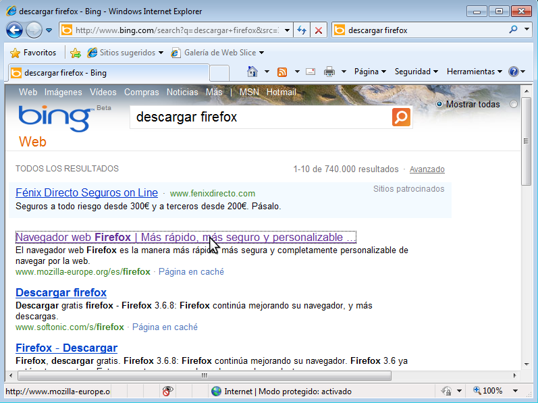Screen dimensions: 538x403
Task: Open the Página menu
Action: (370, 72)
